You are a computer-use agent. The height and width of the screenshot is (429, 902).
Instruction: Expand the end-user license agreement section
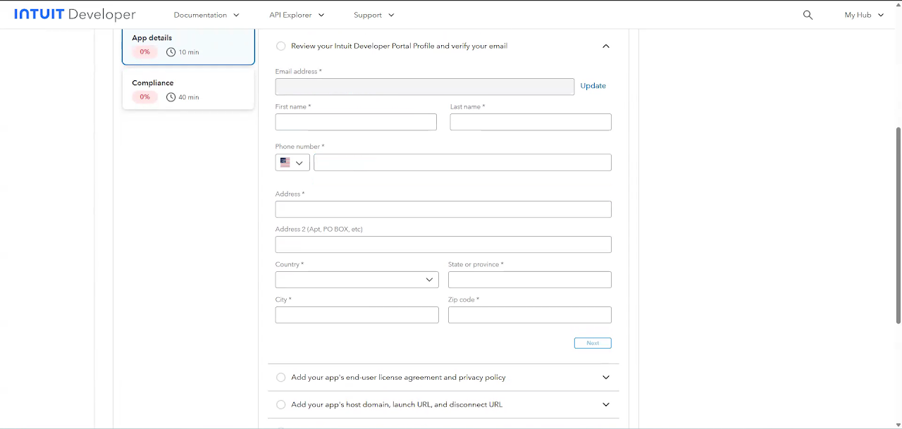point(605,378)
